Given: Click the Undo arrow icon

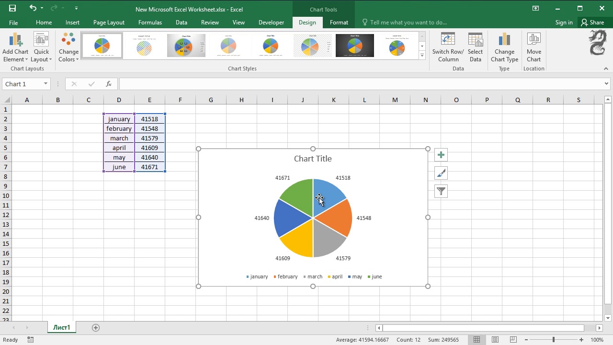Looking at the screenshot, I should [x=33, y=8].
